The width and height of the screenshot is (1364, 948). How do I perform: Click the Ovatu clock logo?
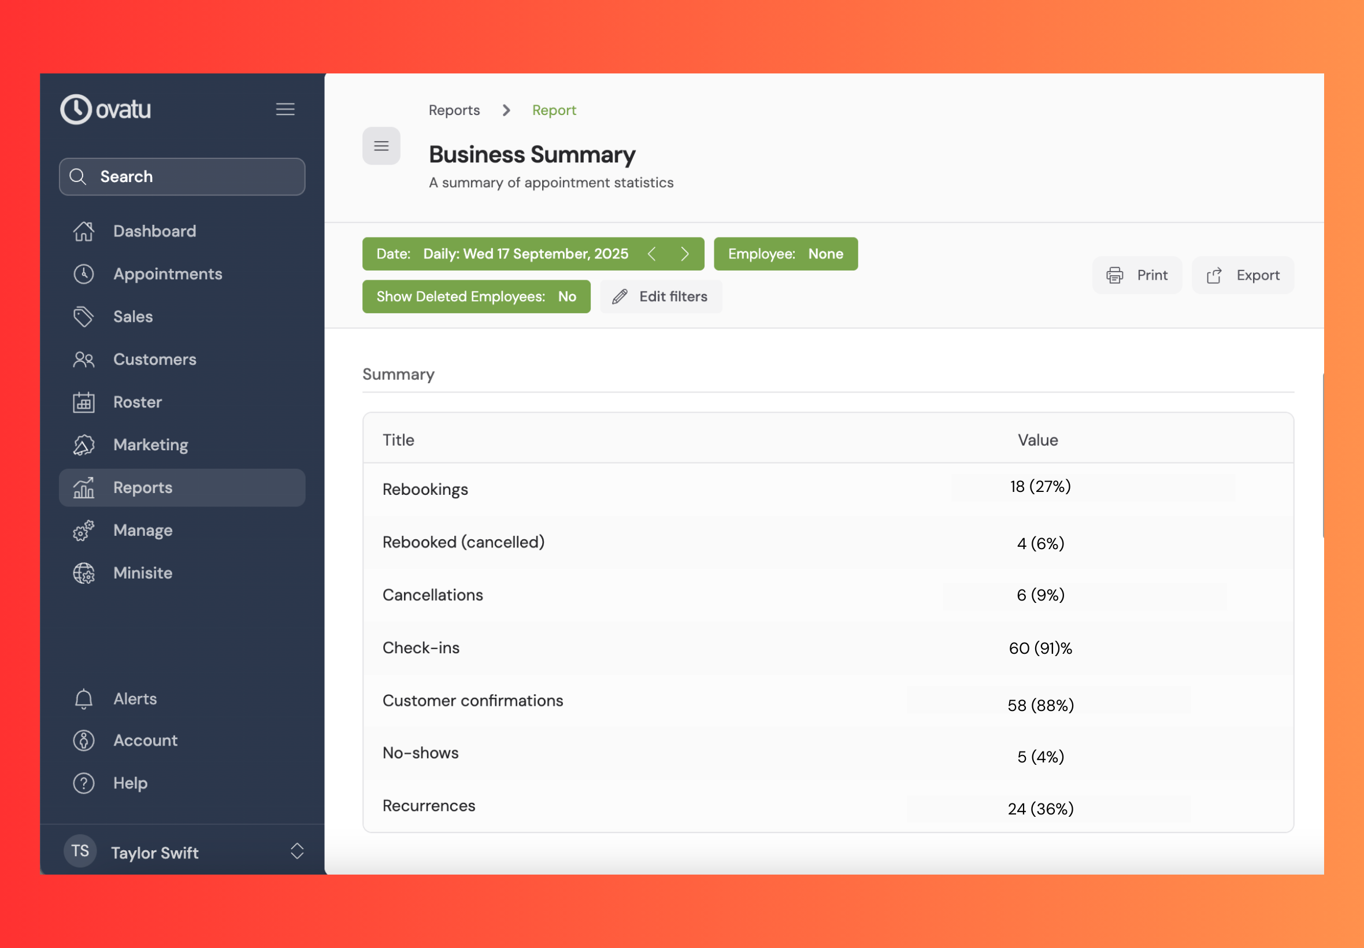[x=76, y=109]
